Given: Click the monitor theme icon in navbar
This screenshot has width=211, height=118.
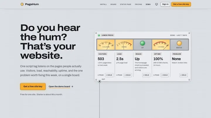Looking at the screenshot, I should [x=156, y=4].
